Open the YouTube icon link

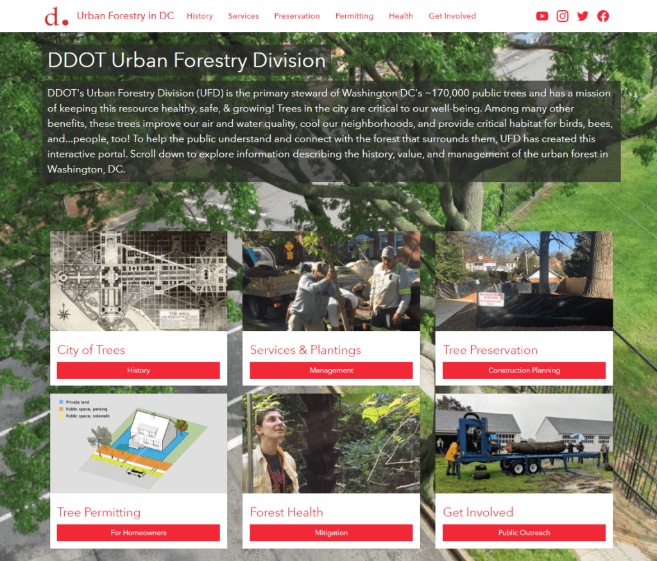click(542, 16)
